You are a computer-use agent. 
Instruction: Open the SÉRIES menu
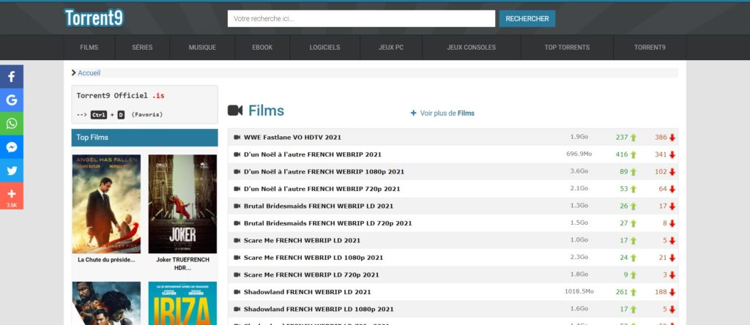coord(142,48)
